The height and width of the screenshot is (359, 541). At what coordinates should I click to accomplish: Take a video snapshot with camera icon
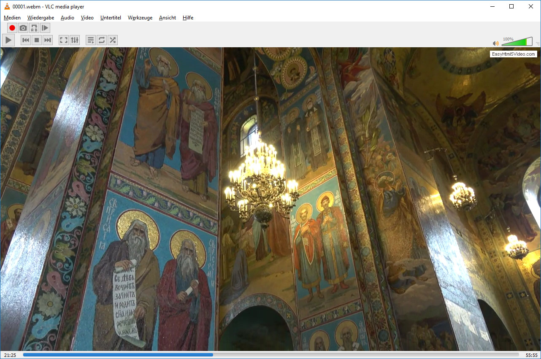pos(23,28)
